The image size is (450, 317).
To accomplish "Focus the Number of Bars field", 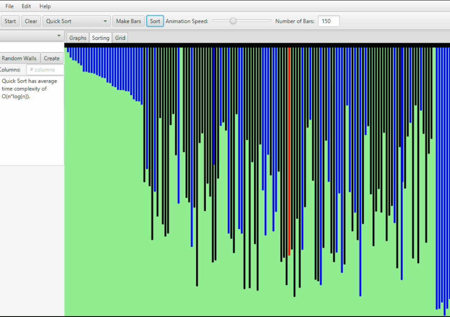I will point(329,21).
